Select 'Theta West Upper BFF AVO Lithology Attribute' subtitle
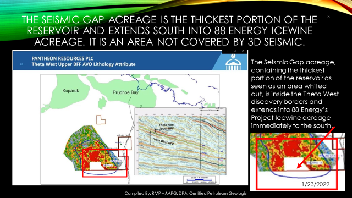Screen dimensions: 352x198 pos(84,64)
